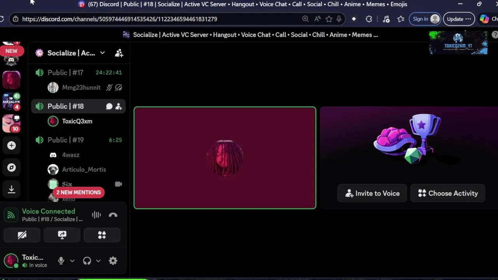The image size is (498, 280).
Task: Click the Discord browser tab title
Action: [247, 4]
